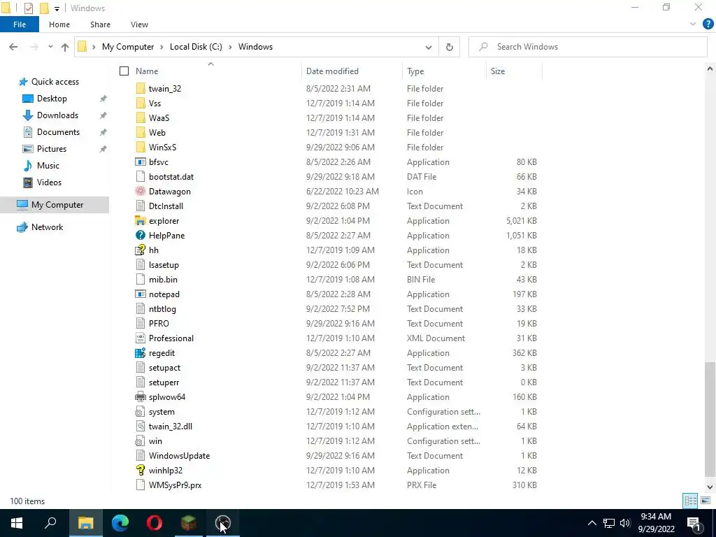The height and width of the screenshot is (537, 716).
Task: Switch to Large icons view button
Action: pyautogui.click(x=705, y=501)
